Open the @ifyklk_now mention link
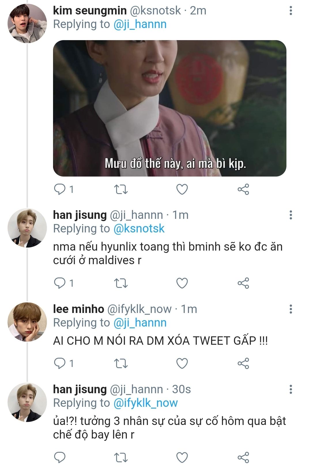The height and width of the screenshot is (468, 311). pyautogui.click(x=146, y=403)
